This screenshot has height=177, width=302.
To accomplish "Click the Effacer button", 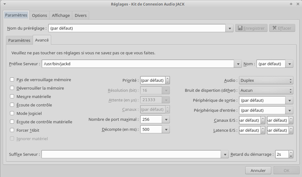I will [x=282, y=28].
